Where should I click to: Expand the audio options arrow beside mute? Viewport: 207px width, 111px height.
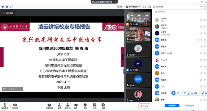point(10,106)
